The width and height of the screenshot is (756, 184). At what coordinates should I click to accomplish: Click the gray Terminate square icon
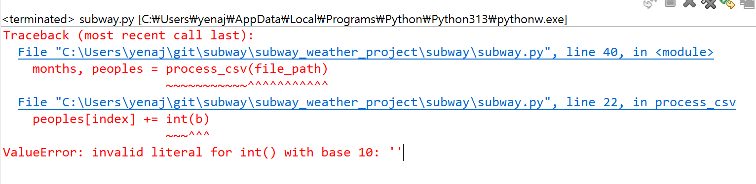pos(670,2)
